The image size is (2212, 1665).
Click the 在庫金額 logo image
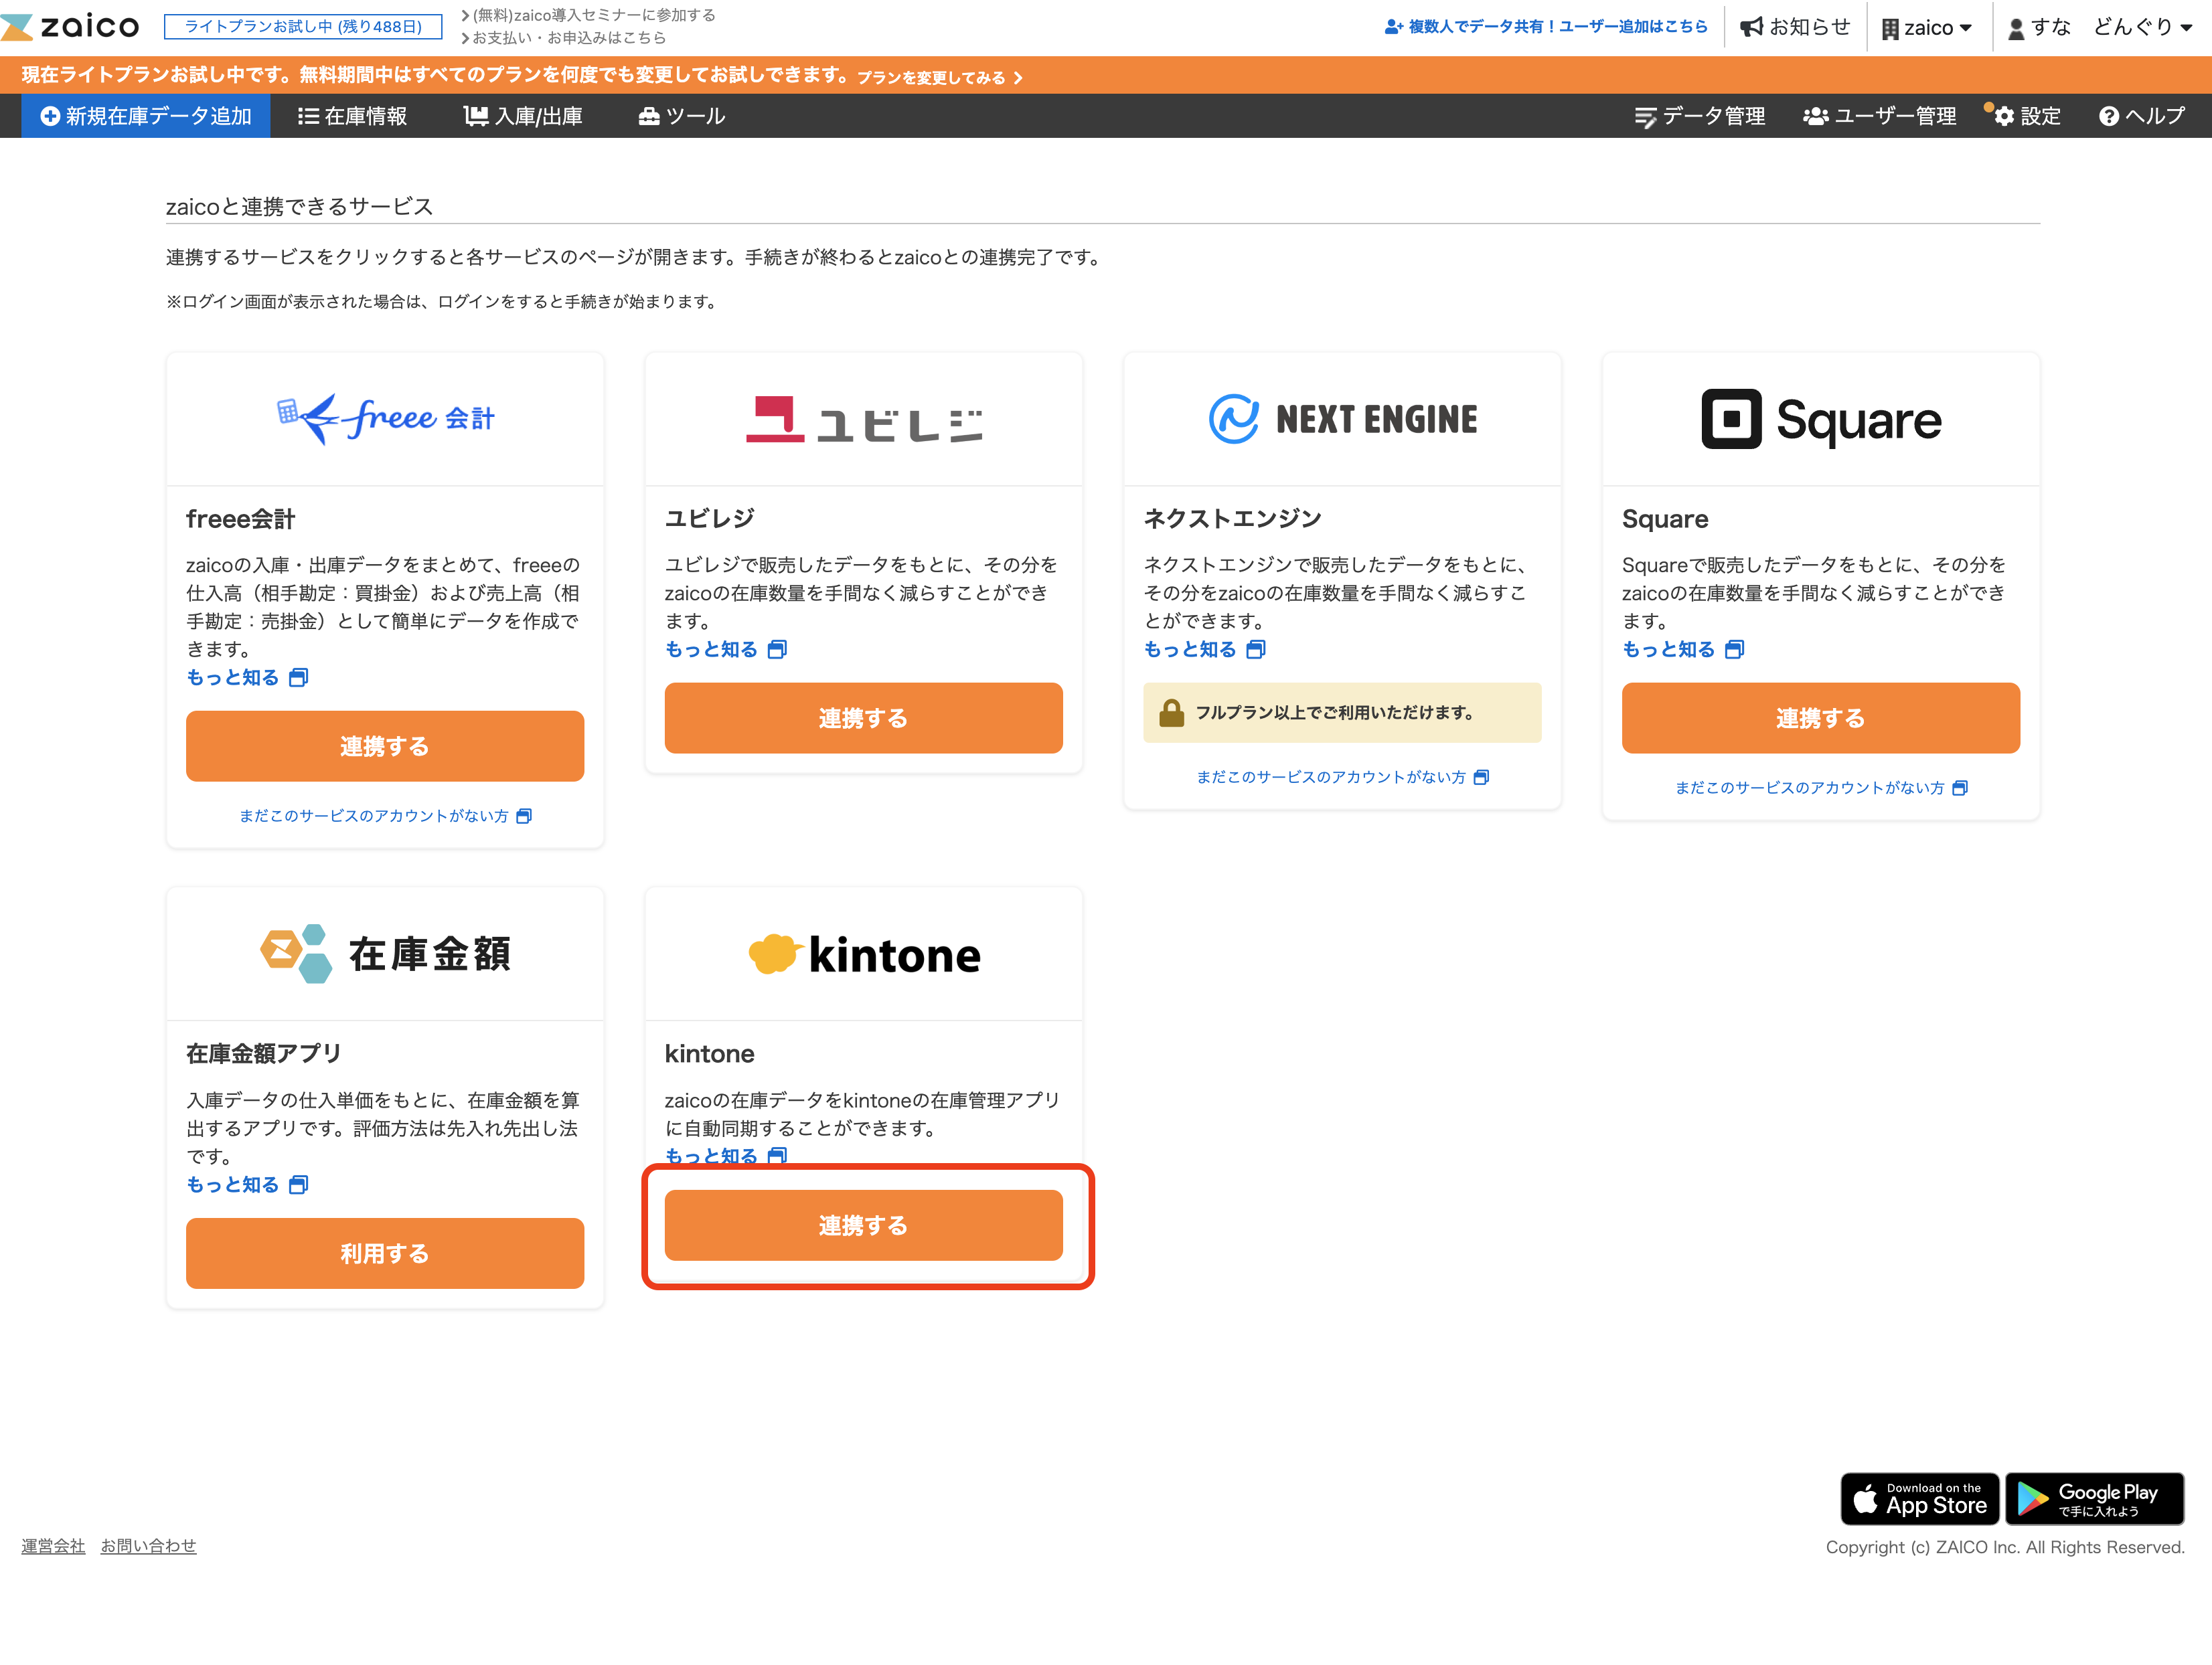click(385, 954)
